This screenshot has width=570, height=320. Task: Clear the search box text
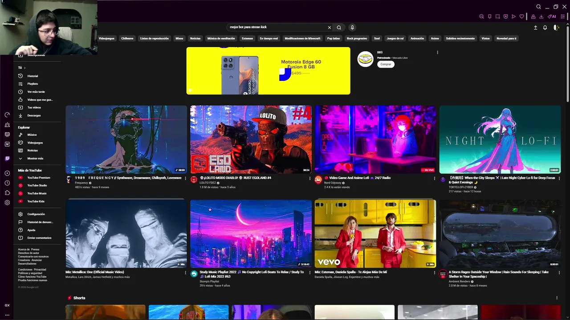point(330,28)
